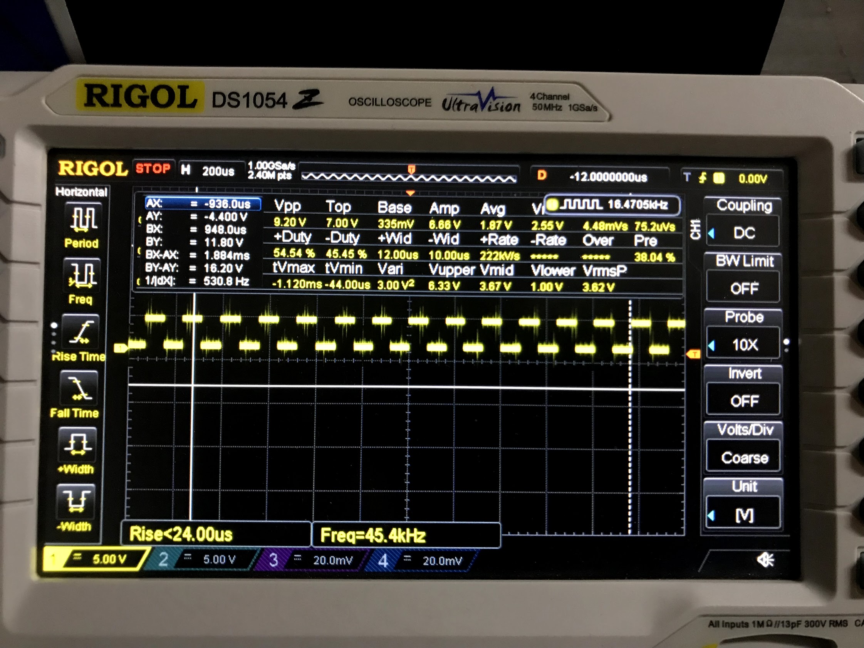Click the Freq=45.4kHz result box
The image size is (864, 648).
tap(406, 535)
